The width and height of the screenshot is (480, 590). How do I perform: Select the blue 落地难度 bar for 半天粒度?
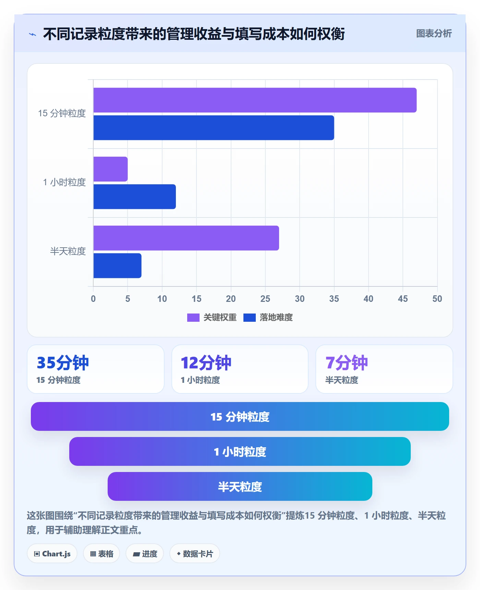coord(117,265)
